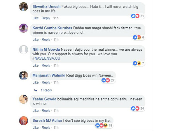Open Manjunath Walmiki's name link
The height and width of the screenshot is (131, 175).
[49, 76]
